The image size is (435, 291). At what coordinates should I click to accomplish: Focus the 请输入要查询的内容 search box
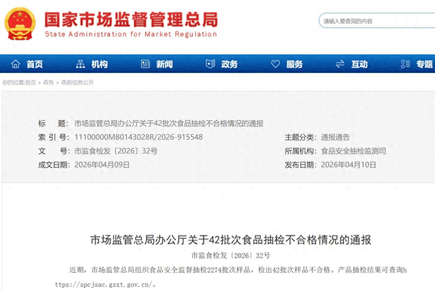pyautogui.click(x=376, y=21)
